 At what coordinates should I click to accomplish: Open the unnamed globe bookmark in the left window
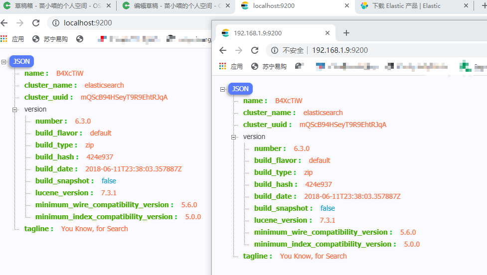(80, 39)
